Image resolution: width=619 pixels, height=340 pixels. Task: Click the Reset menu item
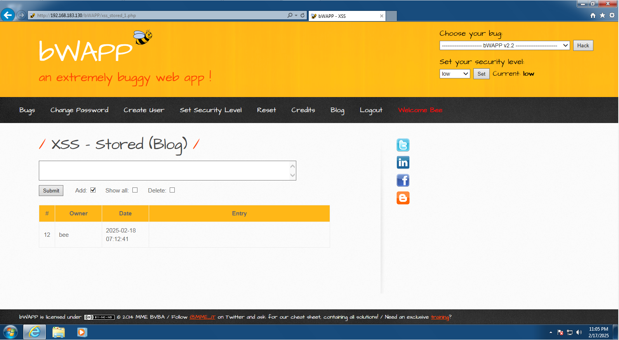[x=266, y=110]
